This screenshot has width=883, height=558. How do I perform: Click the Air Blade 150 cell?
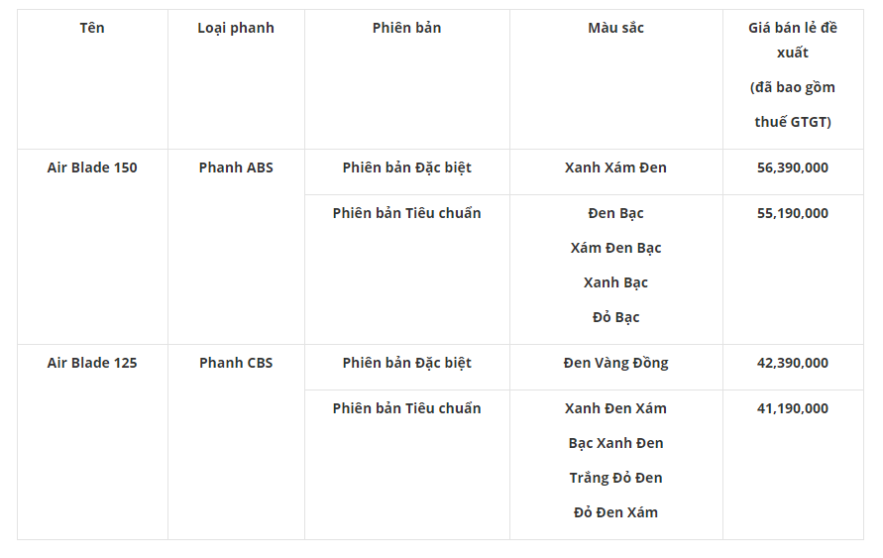point(92,167)
